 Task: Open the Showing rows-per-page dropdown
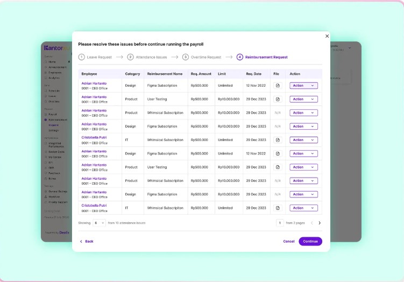99,223
